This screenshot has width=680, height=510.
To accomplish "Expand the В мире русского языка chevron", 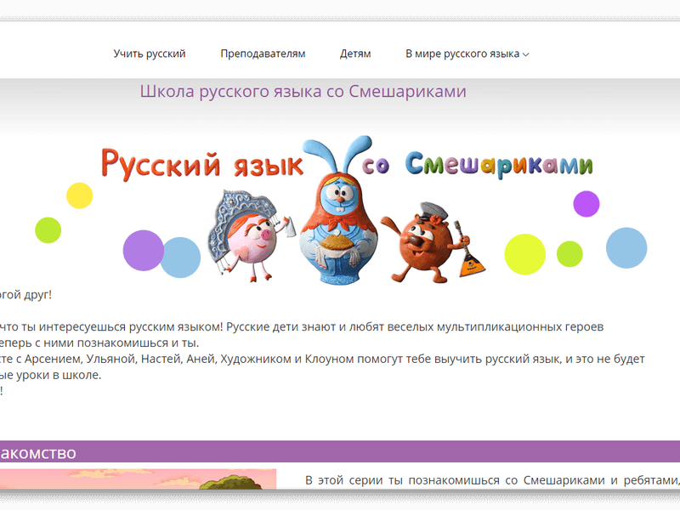I will pos(525,54).
